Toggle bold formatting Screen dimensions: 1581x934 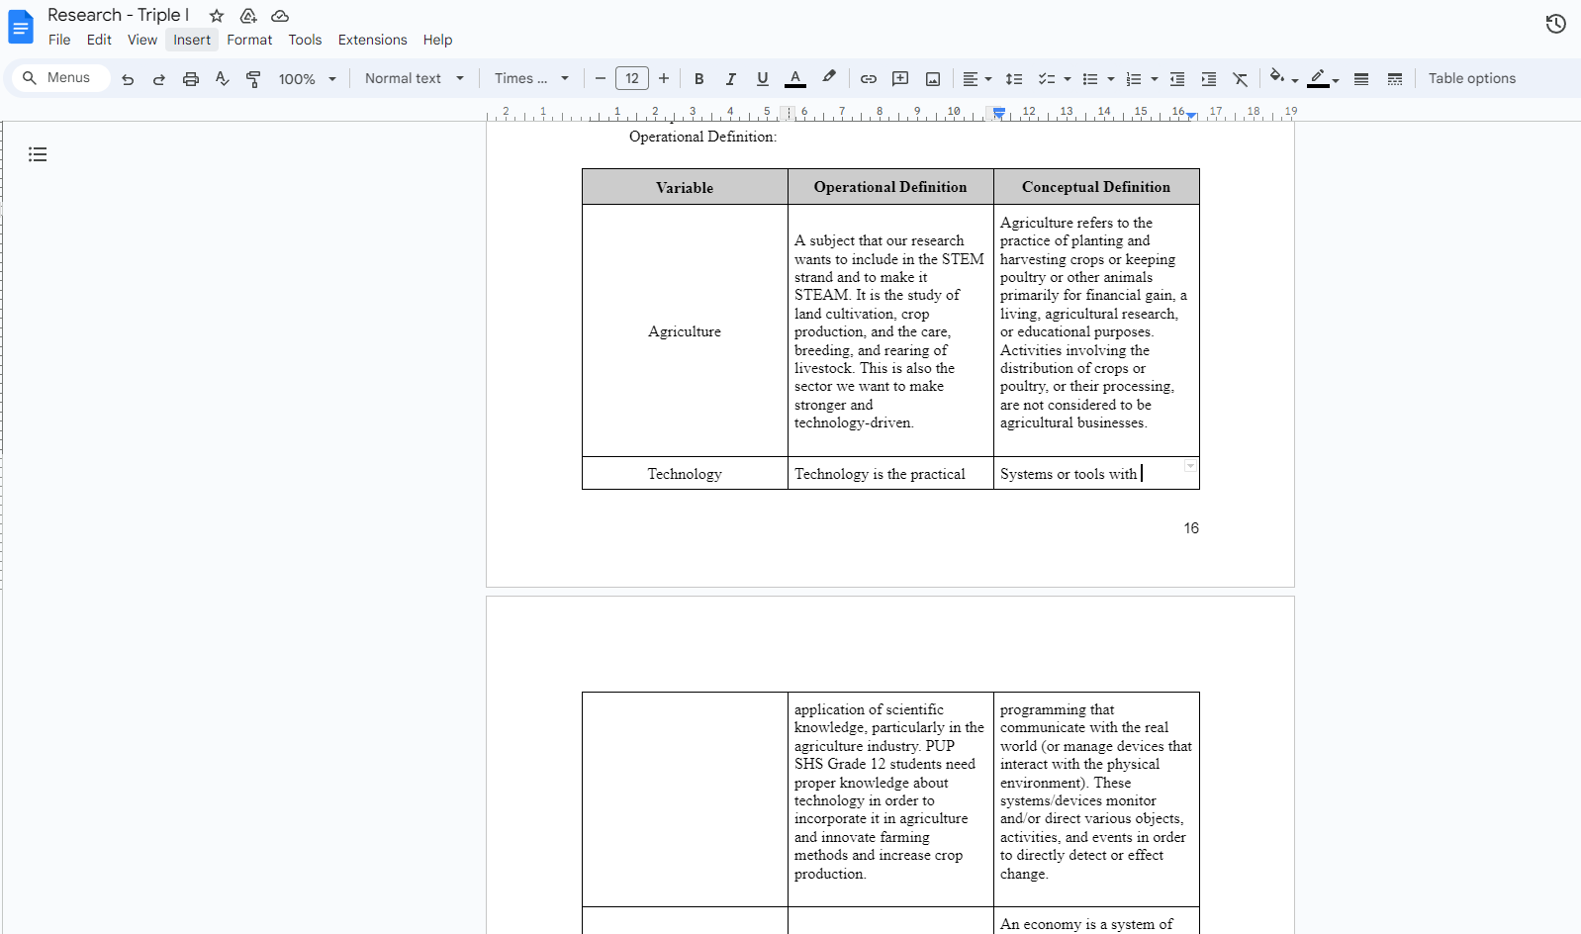pos(699,79)
